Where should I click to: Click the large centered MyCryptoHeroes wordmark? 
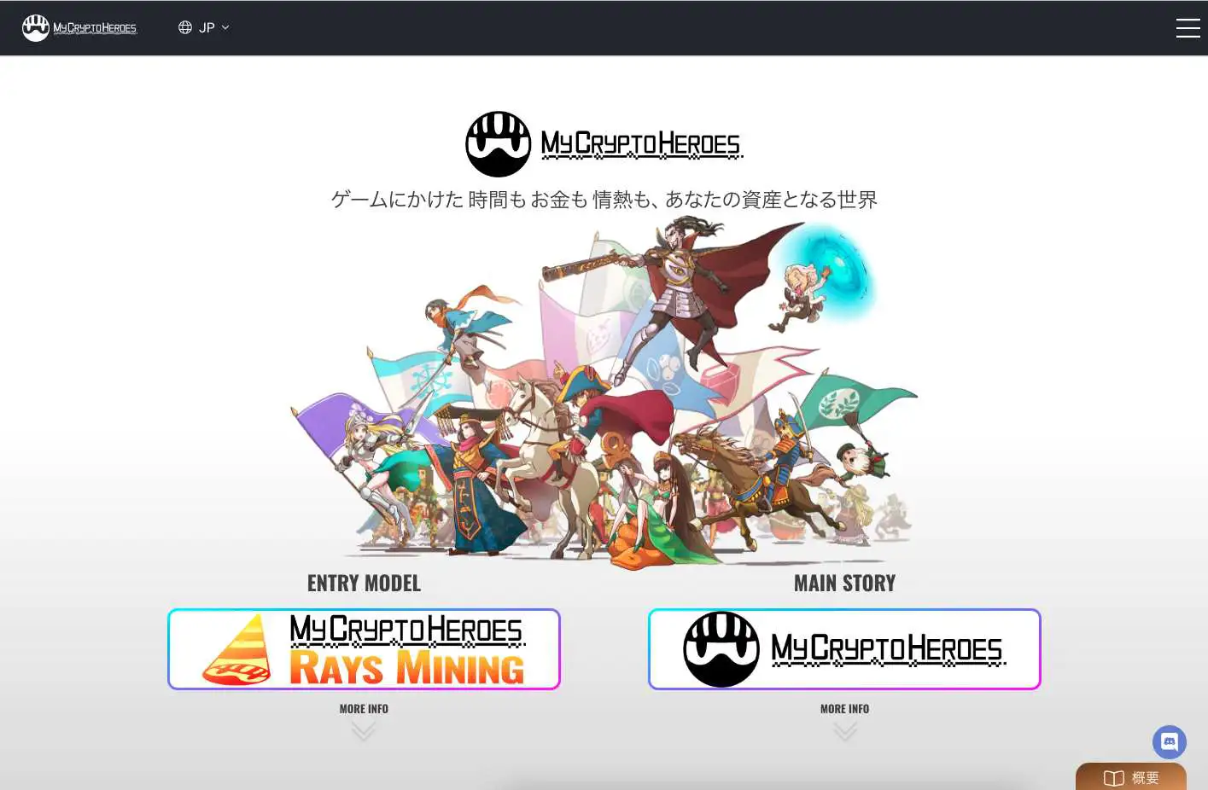tap(641, 144)
